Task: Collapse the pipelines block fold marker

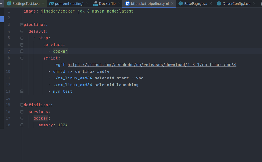Action: (22, 25)
